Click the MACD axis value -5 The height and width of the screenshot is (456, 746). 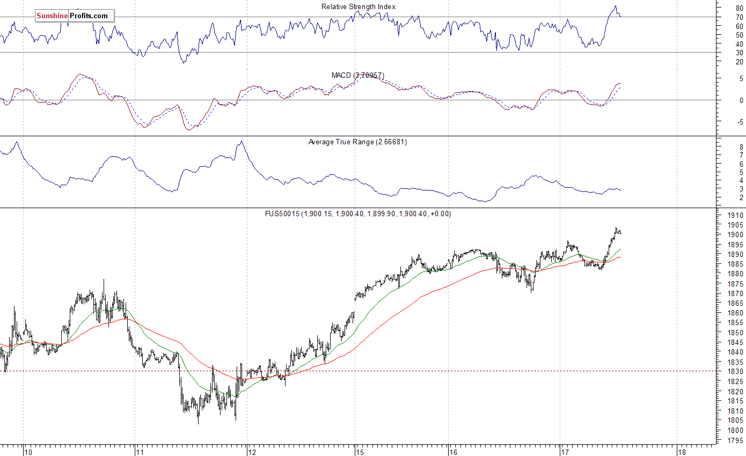coord(740,122)
